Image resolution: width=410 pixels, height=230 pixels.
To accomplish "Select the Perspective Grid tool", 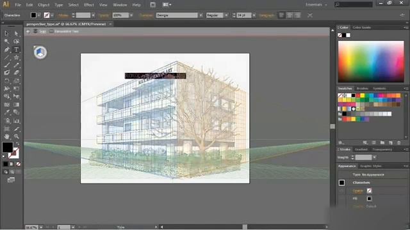I will 16,96.
